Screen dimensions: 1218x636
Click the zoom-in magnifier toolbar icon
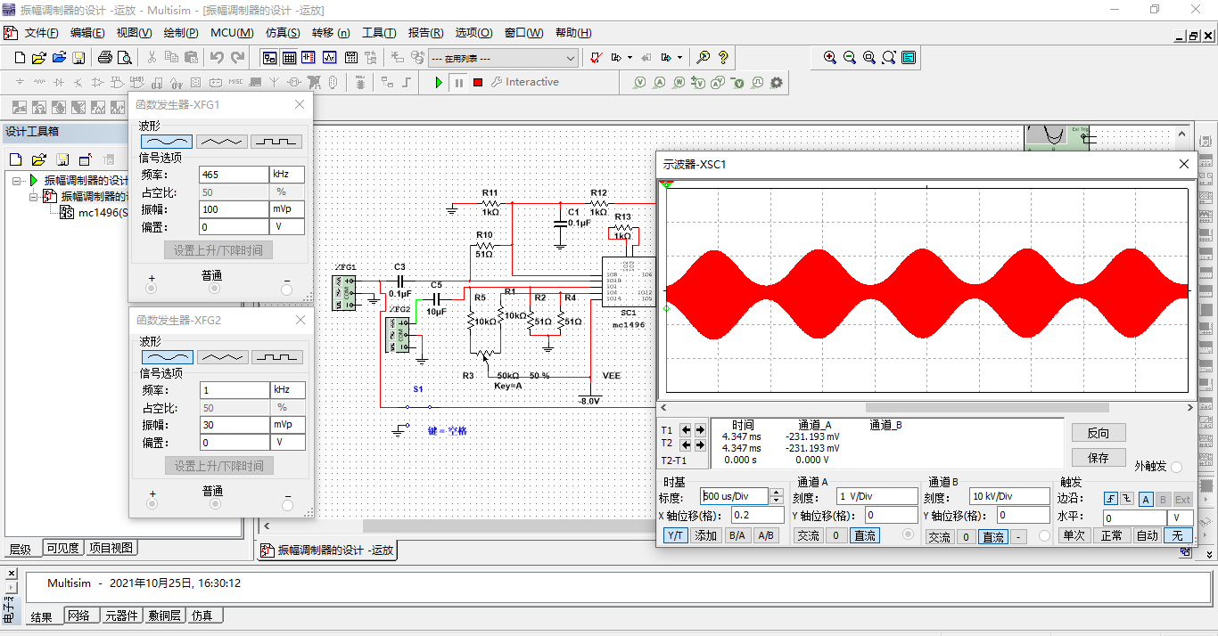tap(829, 57)
